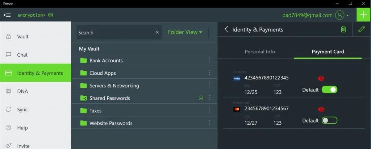Image resolution: width=371 pixels, height=149 pixels.
Task: Switch to the Payment Card tab
Action: point(328,51)
